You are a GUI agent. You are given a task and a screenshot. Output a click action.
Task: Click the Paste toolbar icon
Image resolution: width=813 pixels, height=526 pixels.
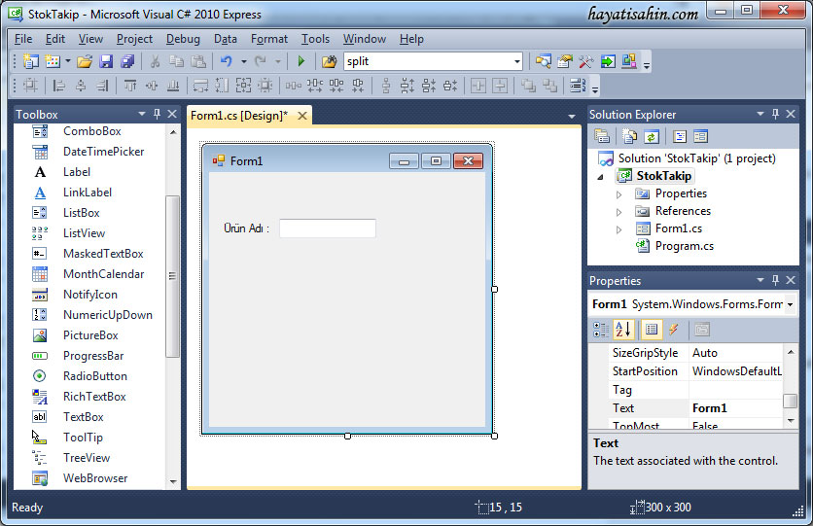(198, 61)
